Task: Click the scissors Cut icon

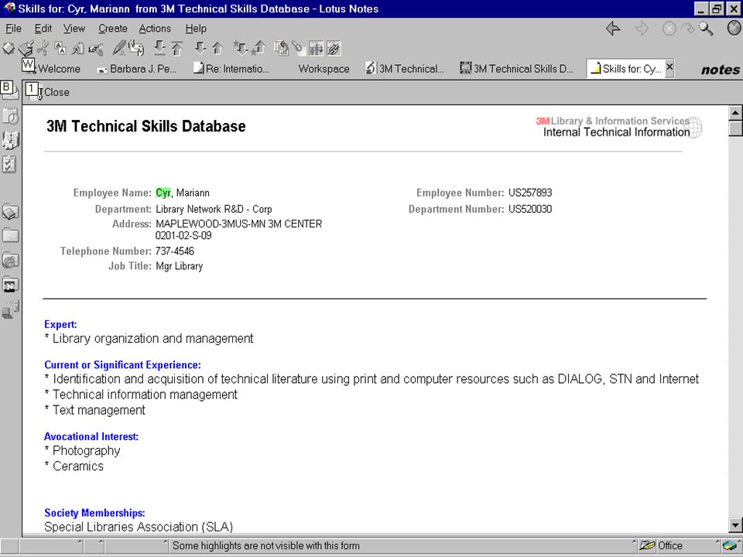Action: pyautogui.click(x=43, y=48)
